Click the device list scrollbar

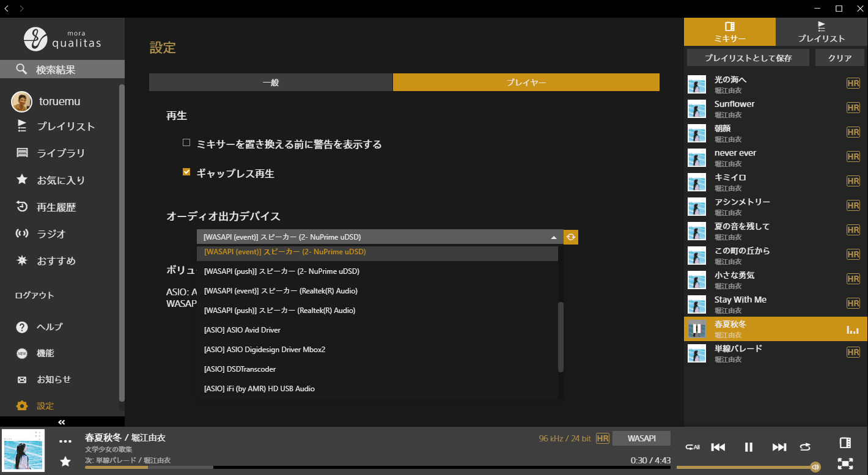[x=561, y=337]
